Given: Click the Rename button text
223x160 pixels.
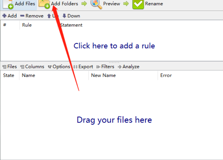Looking at the screenshot, I should click(154, 4).
